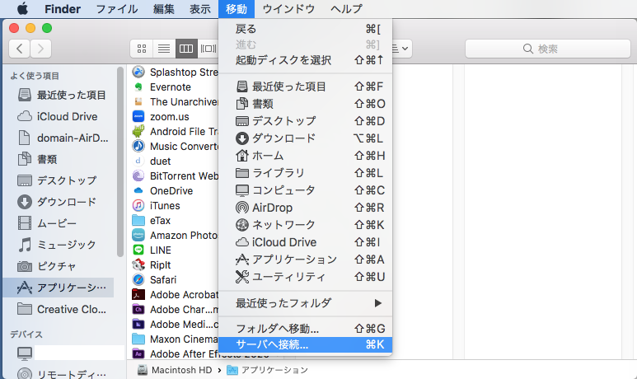Screen dimensions: 637x379
Task: Select the BitTorrent Web app icon
Action: (x=138, y=175)
